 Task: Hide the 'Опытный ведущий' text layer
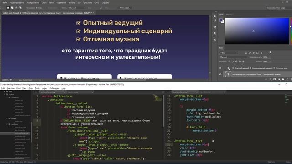[x=220, y=68]
